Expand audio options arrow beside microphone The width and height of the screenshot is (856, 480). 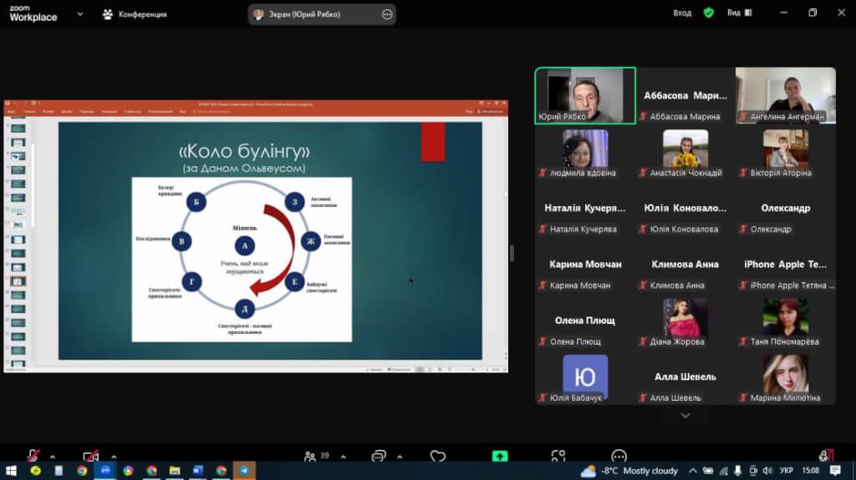point(53,456)
